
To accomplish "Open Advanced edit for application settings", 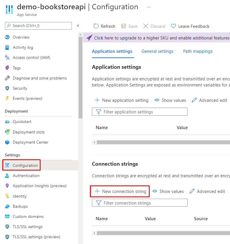I will coord(209,100).
